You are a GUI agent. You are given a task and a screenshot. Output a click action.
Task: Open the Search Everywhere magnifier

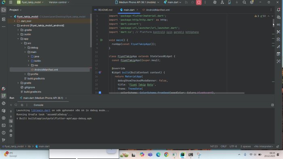click(x=244, y=2)
